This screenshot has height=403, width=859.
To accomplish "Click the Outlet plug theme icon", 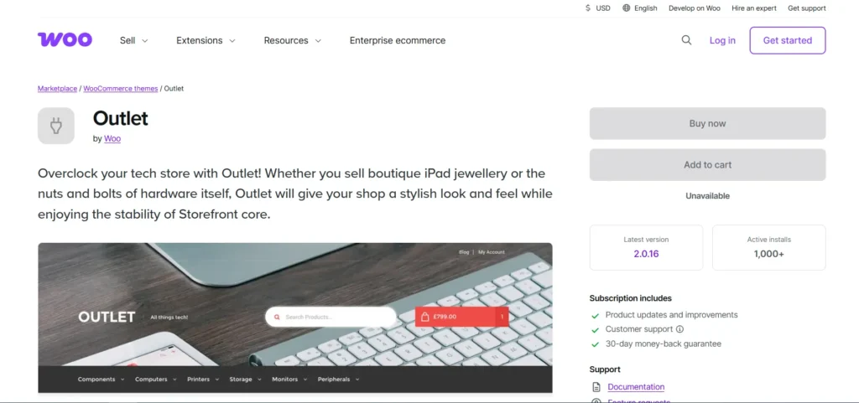I will [x=56, y=126].
